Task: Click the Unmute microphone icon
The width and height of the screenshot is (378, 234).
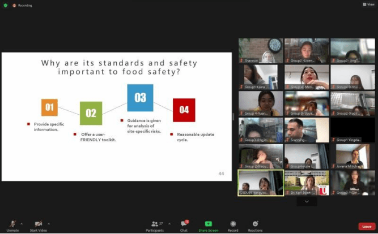Action: point(12,224)
